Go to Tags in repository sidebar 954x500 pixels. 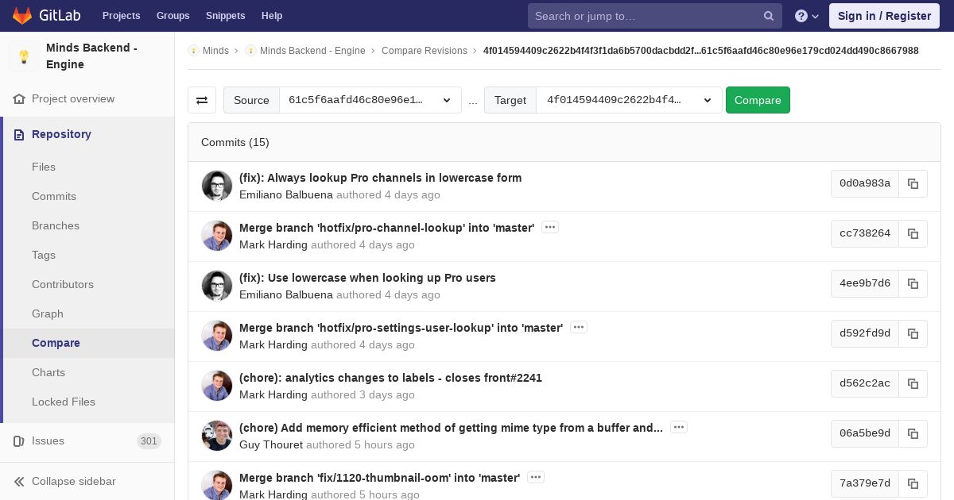click(x=44, y=256)
